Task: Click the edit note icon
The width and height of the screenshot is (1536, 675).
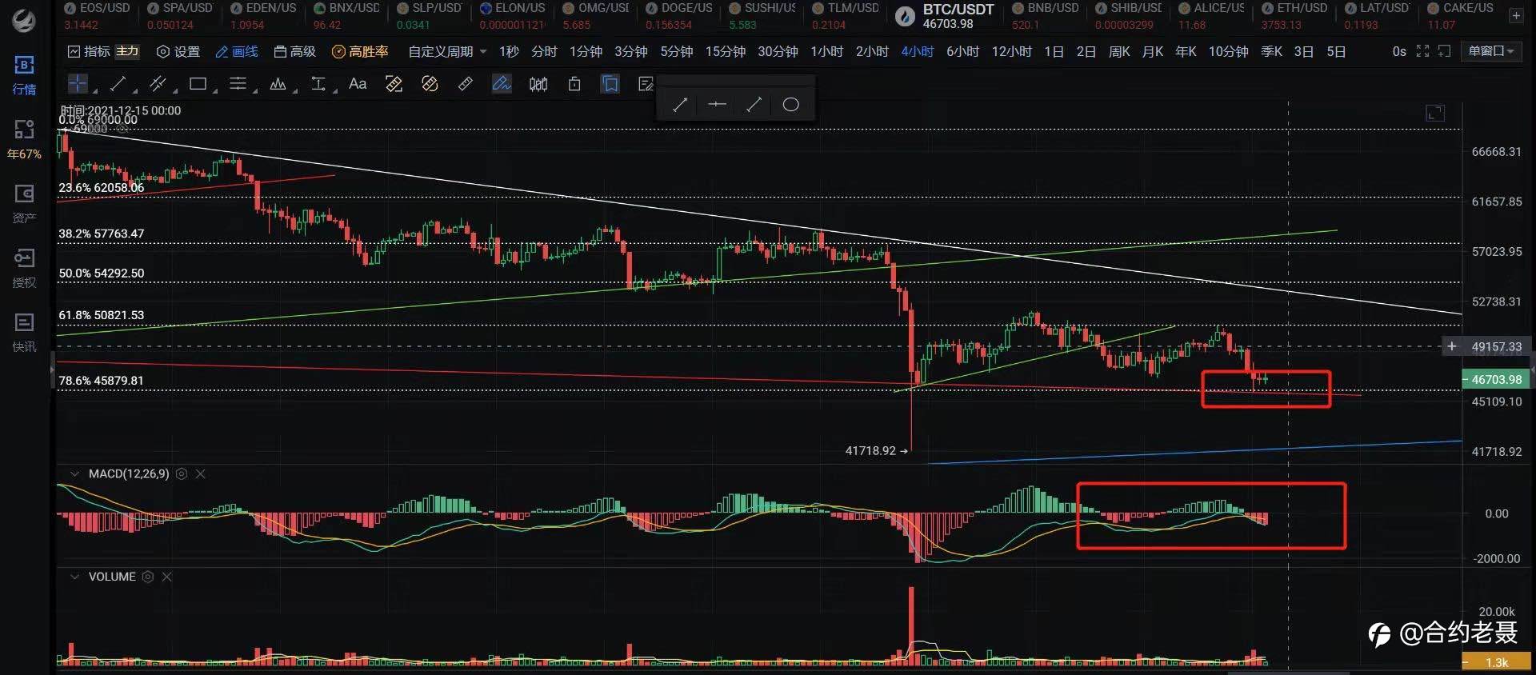Action: (646, 83)
